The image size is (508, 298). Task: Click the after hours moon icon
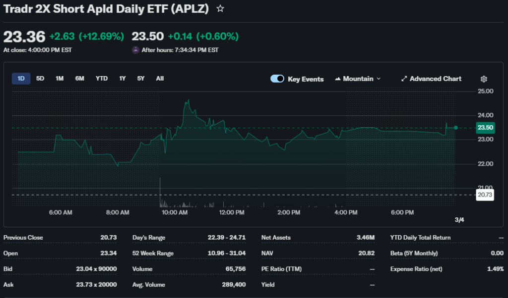click(135, 50)
